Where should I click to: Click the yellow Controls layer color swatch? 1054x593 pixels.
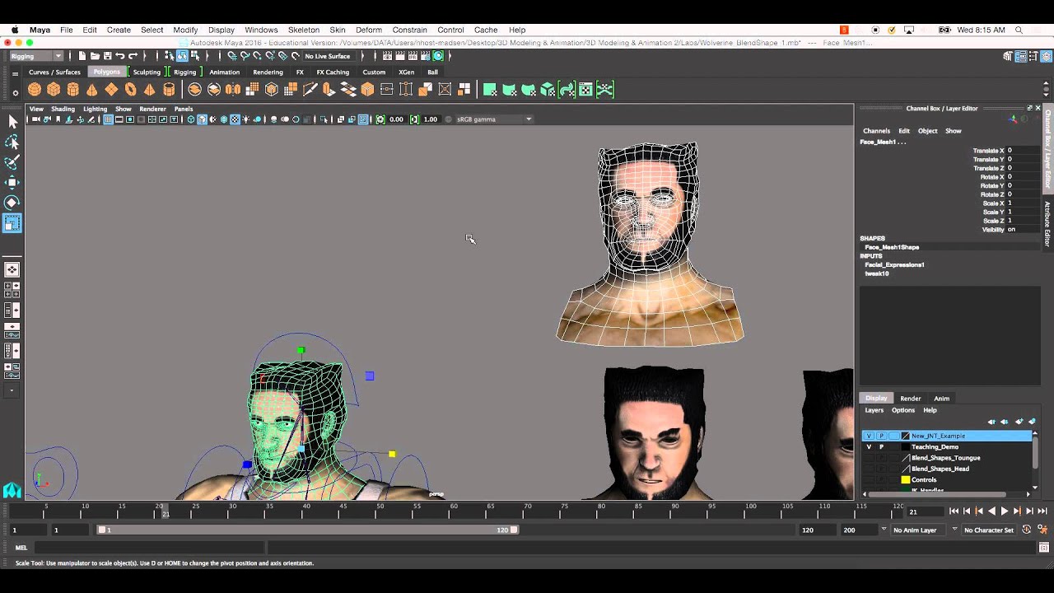[x=906, y=479]
